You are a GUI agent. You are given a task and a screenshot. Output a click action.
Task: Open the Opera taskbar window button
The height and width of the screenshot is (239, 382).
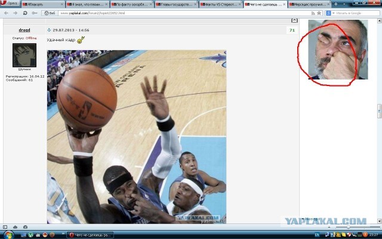90,235
